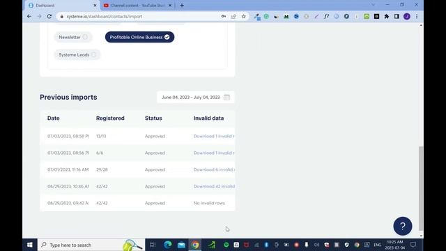The image size is (446, 251).
Task: Open the browser side panel icon
Action: click(397, 17)
